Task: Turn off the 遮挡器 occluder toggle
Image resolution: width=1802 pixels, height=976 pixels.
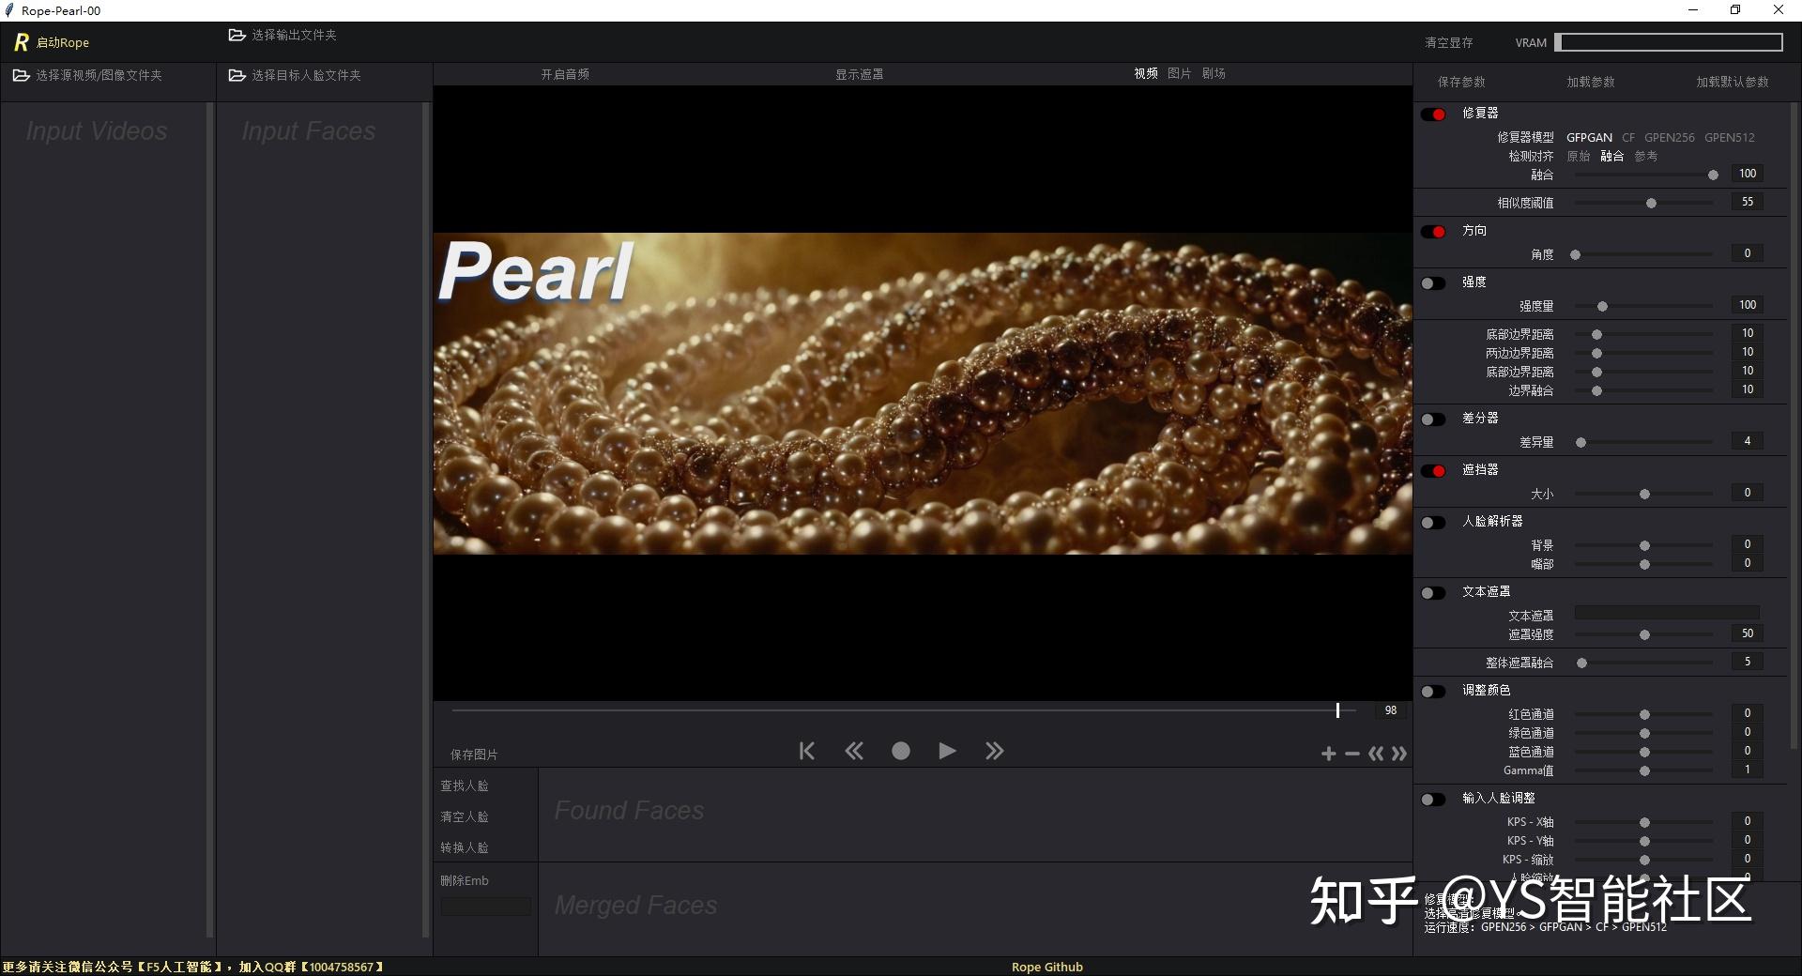Action: point(1434,470)
